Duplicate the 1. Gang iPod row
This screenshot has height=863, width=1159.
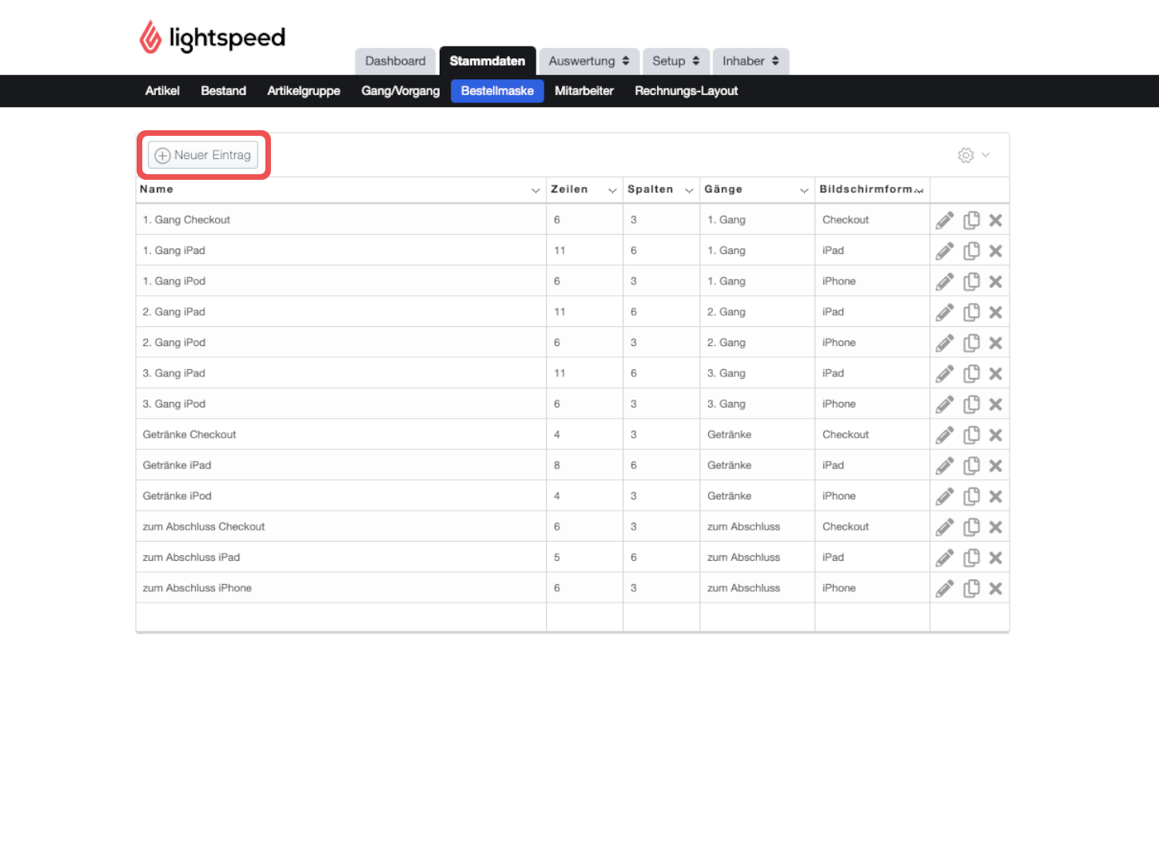click(971, 281)
